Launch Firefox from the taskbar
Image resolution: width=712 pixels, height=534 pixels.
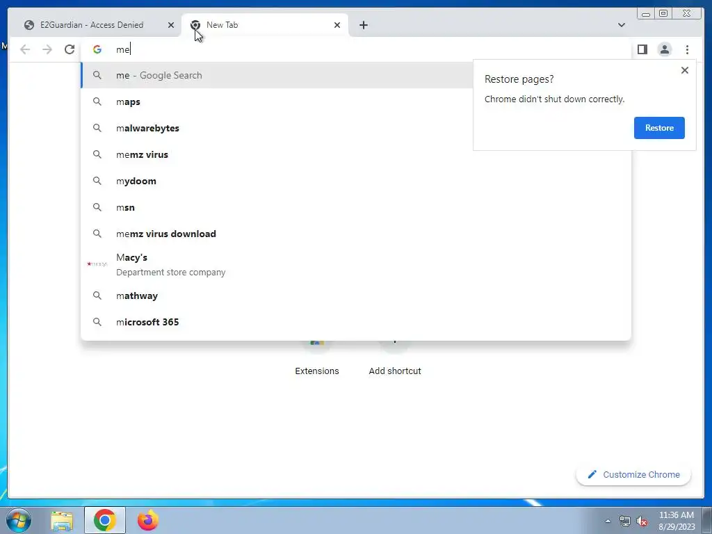pyautogui.click(x=148, y=520)
